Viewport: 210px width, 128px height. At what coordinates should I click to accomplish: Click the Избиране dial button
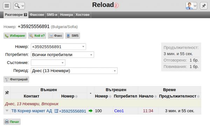(15, 36)
